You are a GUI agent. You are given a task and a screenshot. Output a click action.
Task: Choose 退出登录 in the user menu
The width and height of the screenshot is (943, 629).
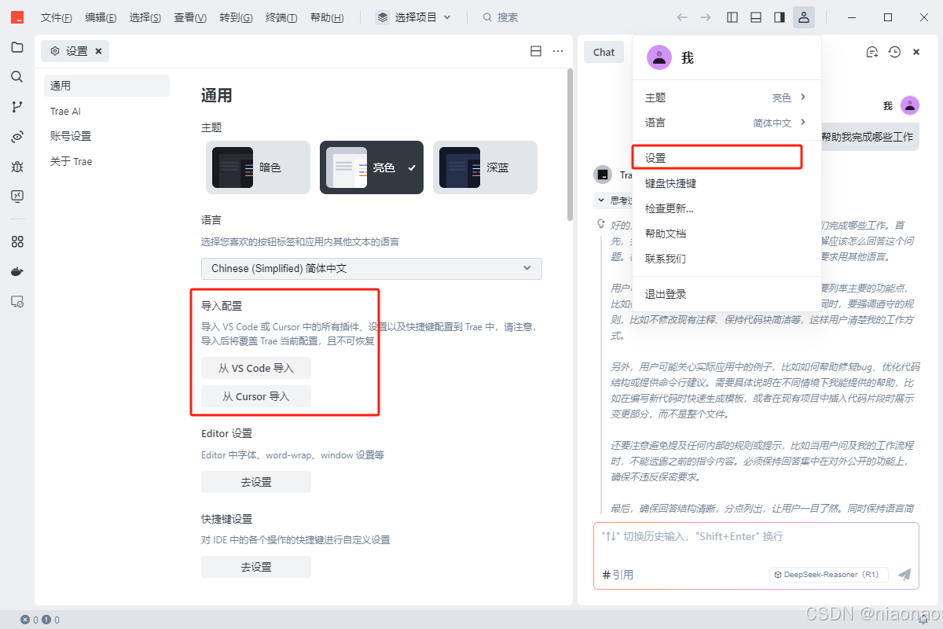tap(725, 294)
